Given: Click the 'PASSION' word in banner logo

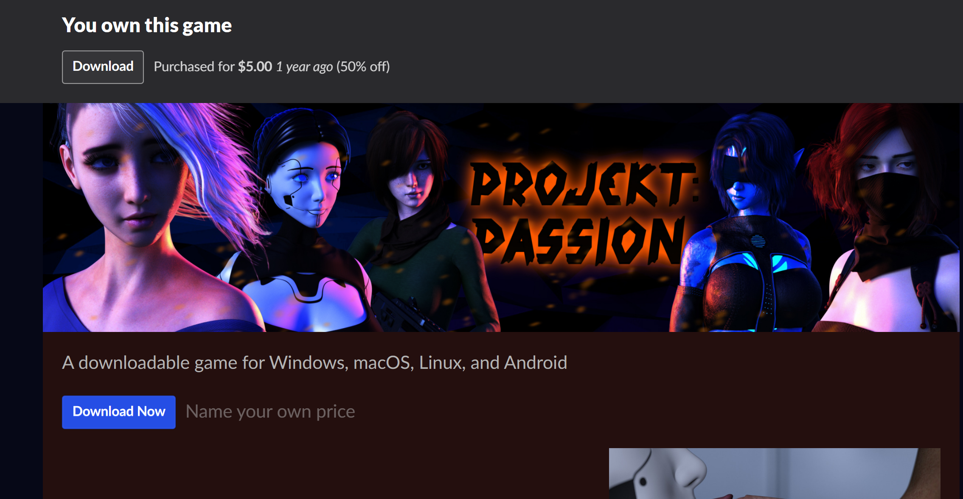Looking at the screenshot, I should point(579,241).
